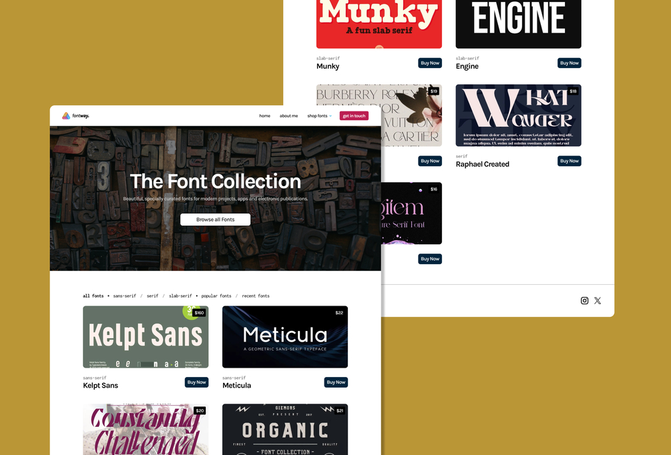Image resolution: width=671 pixels, height=455 pixels.
Task: Filter by serif category
Action: (152, 296)
